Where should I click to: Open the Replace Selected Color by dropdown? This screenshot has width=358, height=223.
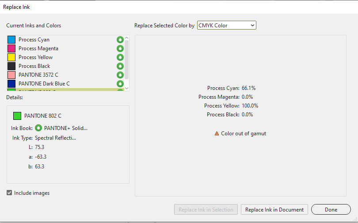click(x=226, y=26)
